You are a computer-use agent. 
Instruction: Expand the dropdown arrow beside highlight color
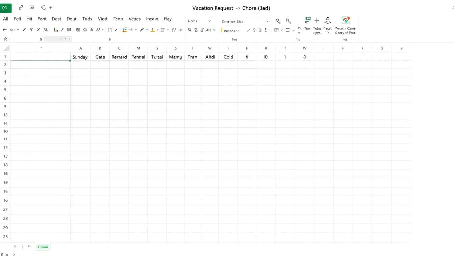[157, 30]
